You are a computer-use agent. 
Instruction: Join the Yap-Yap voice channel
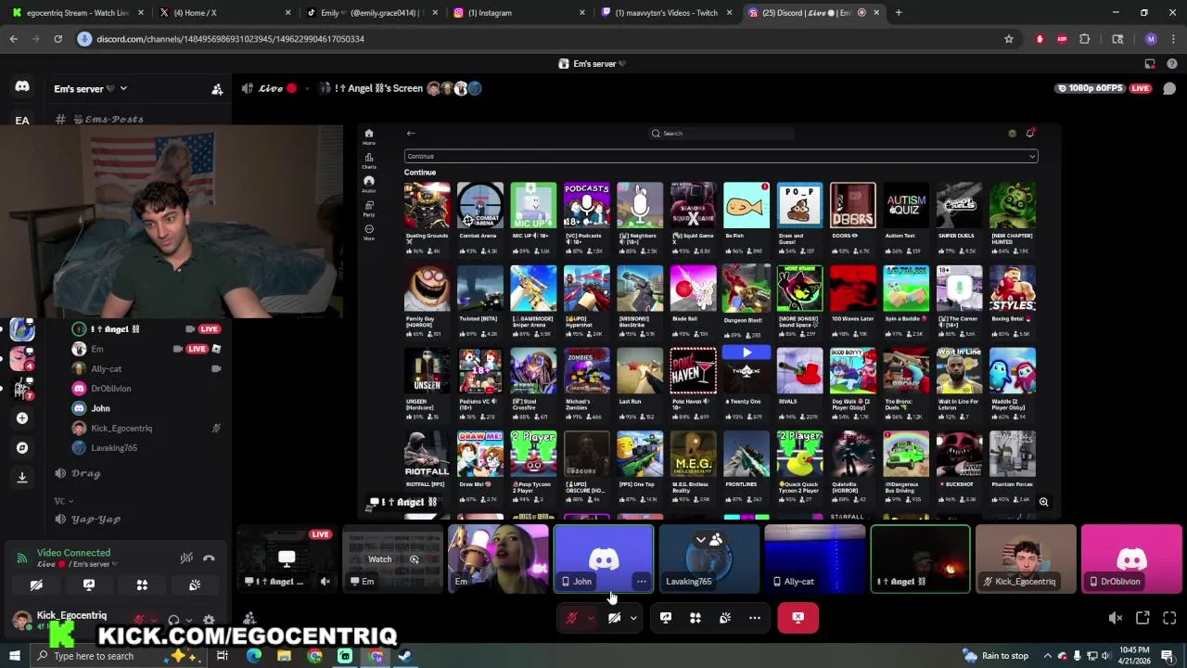click(x=96, y=519)
